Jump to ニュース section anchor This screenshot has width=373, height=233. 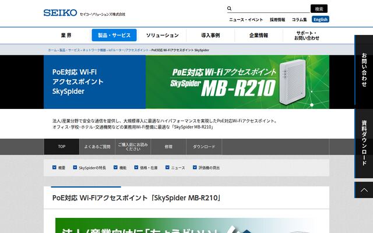pos(175,168)
